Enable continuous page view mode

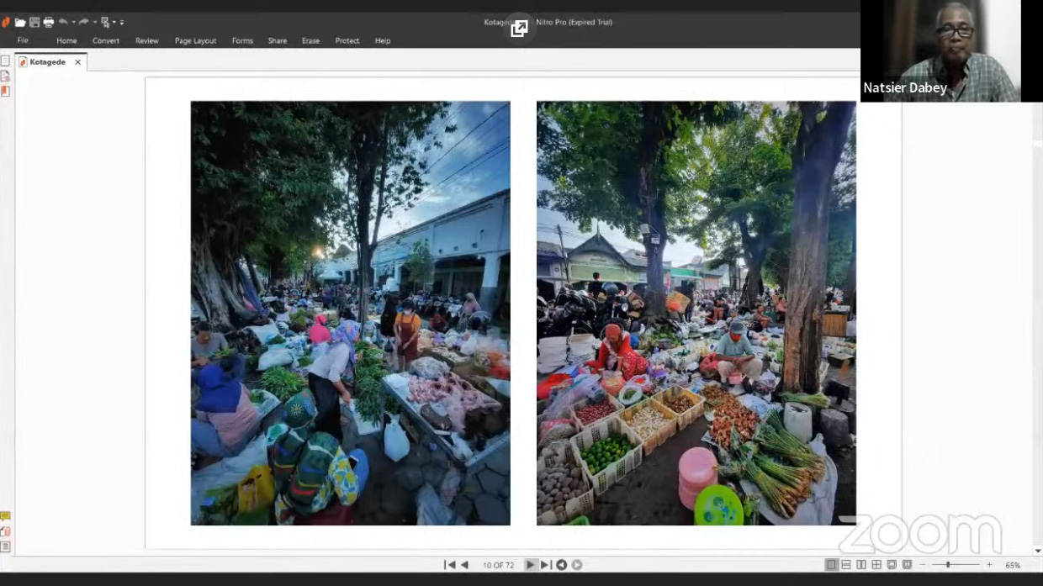pyautogui.click(x=846, y=565)
